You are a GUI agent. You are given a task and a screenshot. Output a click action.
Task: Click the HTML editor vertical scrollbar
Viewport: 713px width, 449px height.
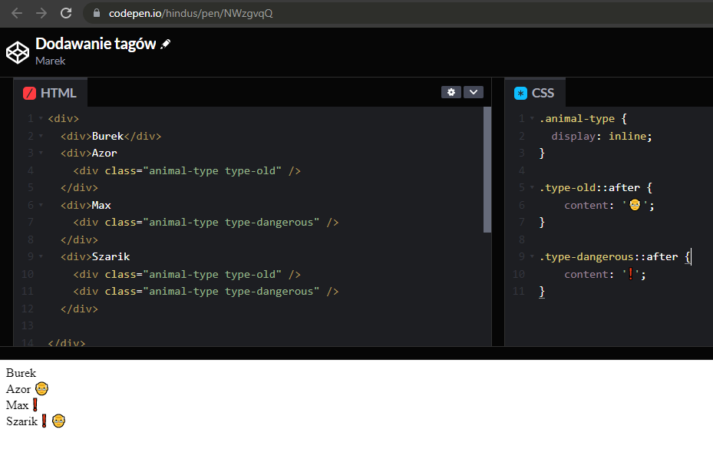point(487,169)
